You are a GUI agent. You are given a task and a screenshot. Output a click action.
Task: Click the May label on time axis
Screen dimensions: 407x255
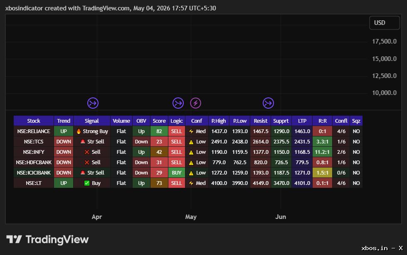(x=191, y=217)
